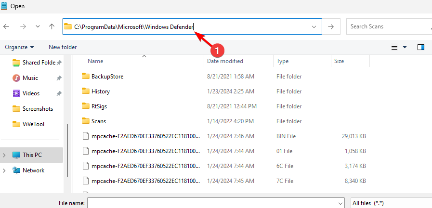Screen dimensions: 432x208
Task: Click the File name input field
Action: (x=216, y=203)
